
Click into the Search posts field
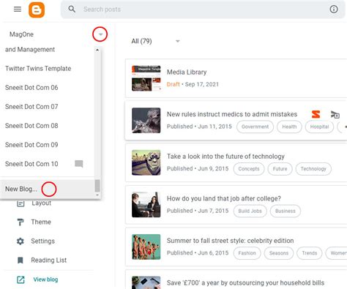pyautogui.click(x=203, y=10)
